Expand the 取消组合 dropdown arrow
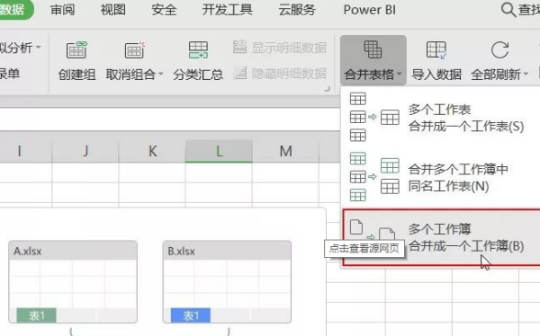This screenshot has width=540, height=336. pyautogui.click(x=160, y=74)
